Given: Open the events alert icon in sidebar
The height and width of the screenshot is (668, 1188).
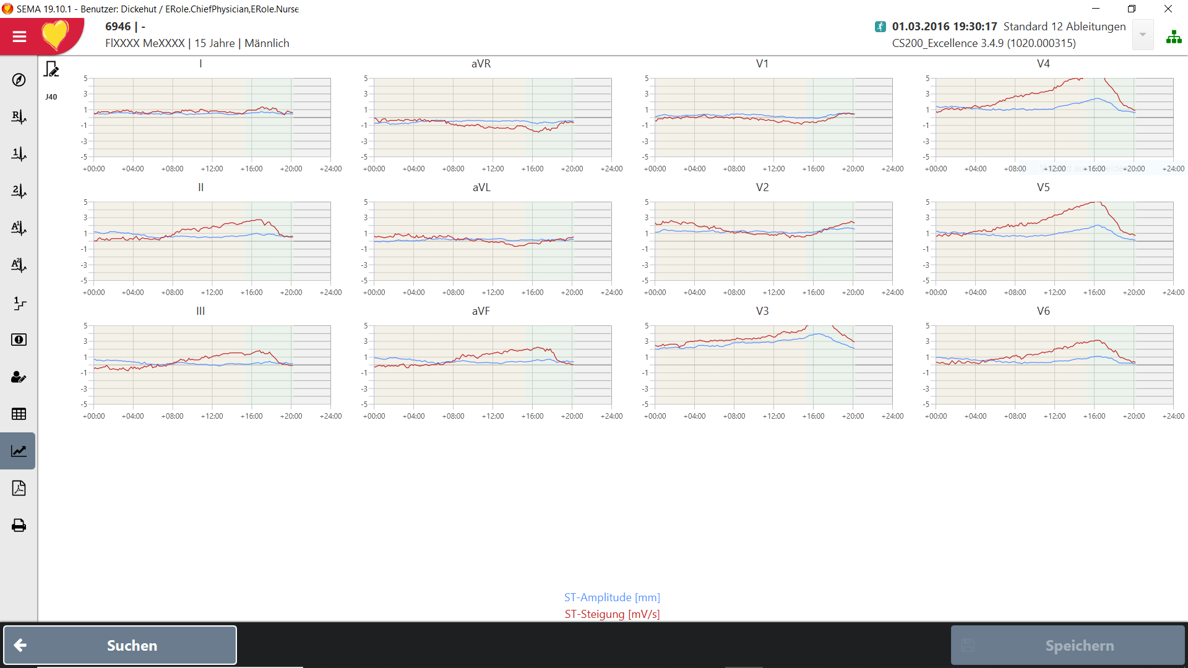Looking at the screenshot, I should [19, 340].
